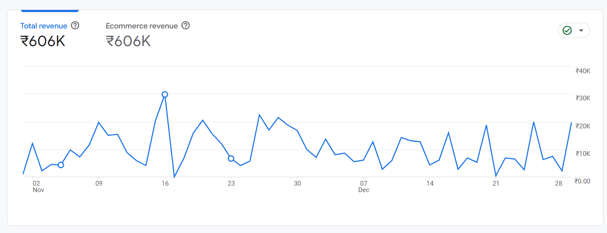Click the help icon beside Ecommerce revenue
This screenshot has height=233, width=607.
[186, 25]
